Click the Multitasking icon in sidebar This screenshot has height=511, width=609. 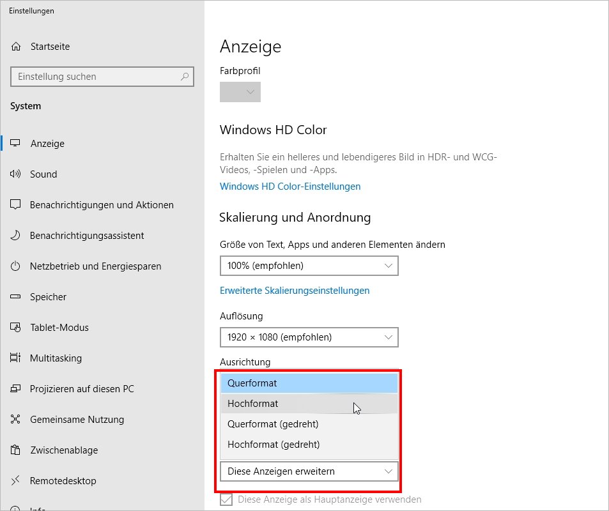coord(16,358)
